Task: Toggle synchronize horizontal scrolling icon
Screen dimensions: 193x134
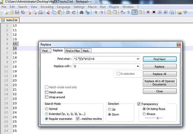Action: coord(115,12)
